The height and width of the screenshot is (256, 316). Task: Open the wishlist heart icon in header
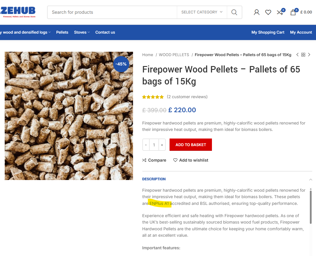click(268, 12)
